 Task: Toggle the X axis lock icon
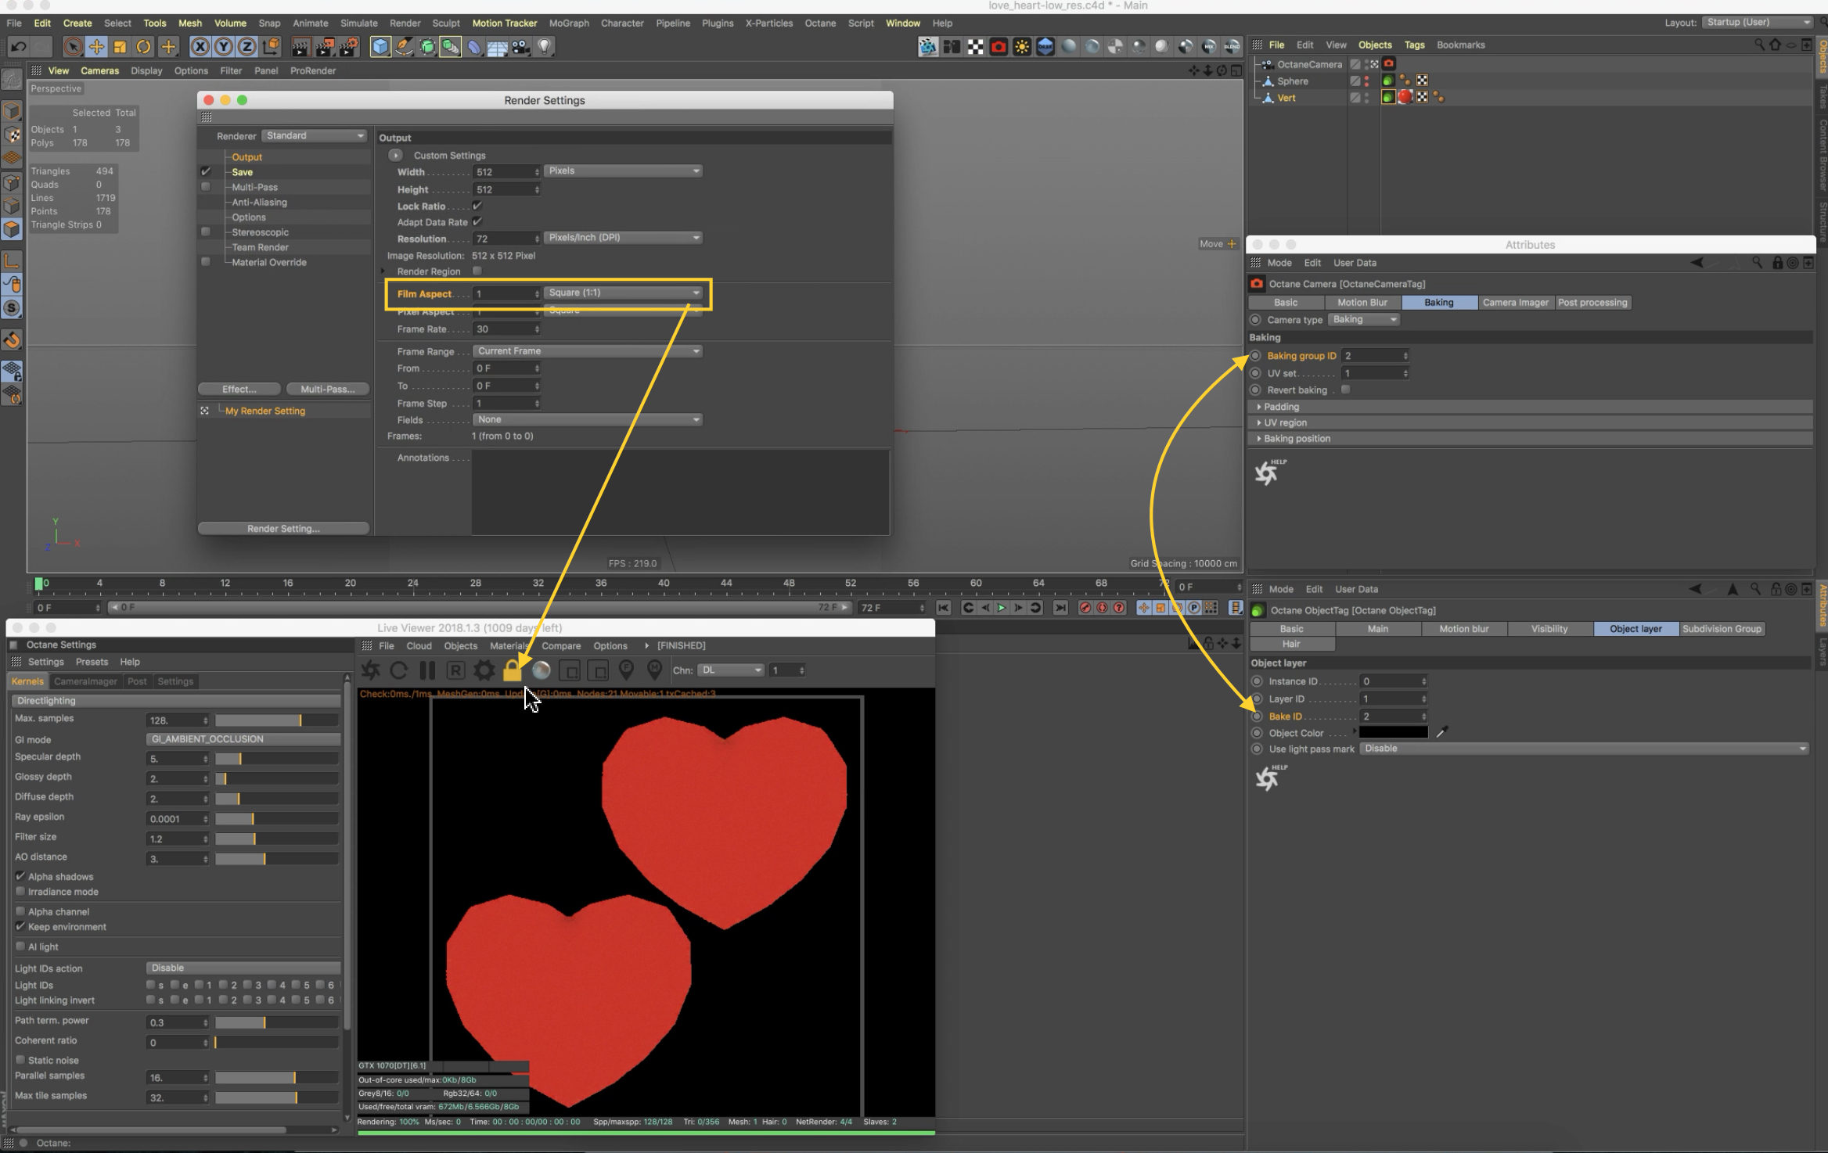[200, 47]
